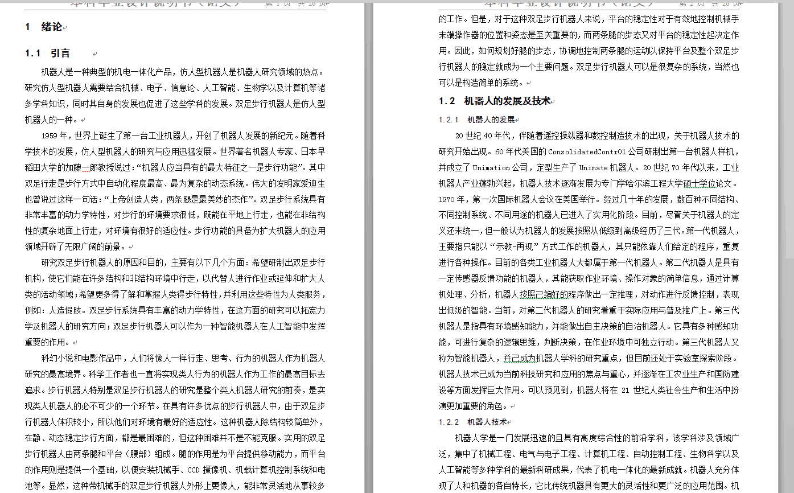Click the quoted term "示教-再现"

(x=516, y=247)
